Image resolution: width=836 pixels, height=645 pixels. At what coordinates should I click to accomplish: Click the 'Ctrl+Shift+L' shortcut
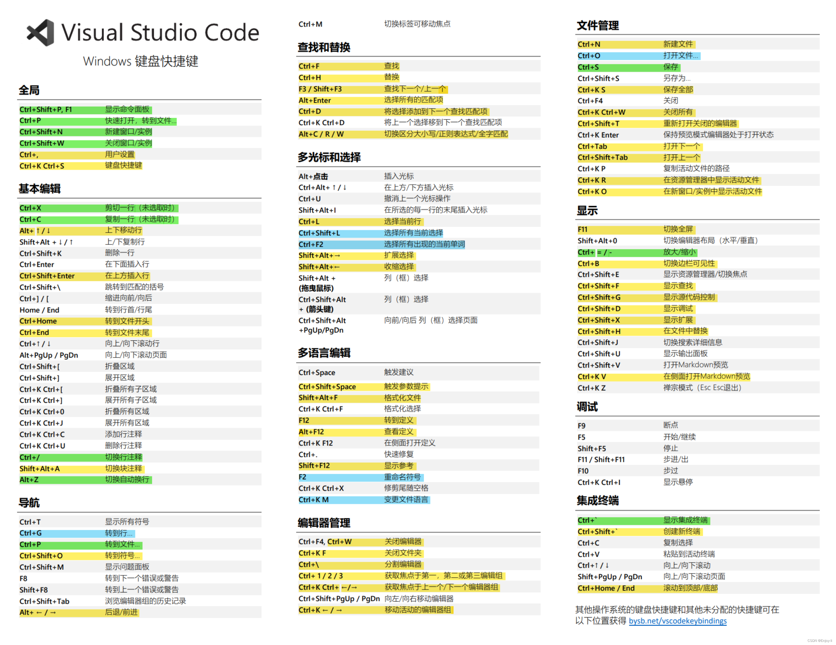pos(319,233)
